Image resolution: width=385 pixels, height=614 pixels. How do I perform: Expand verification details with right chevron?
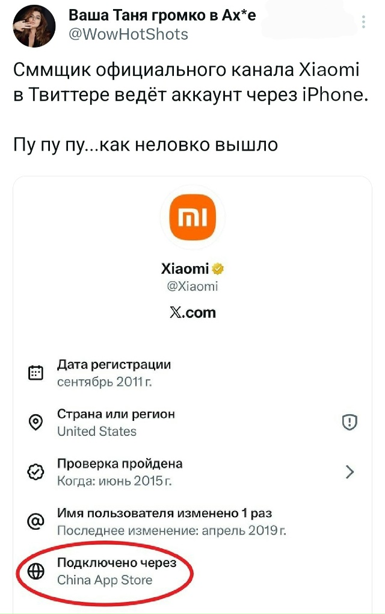[350, 472]
